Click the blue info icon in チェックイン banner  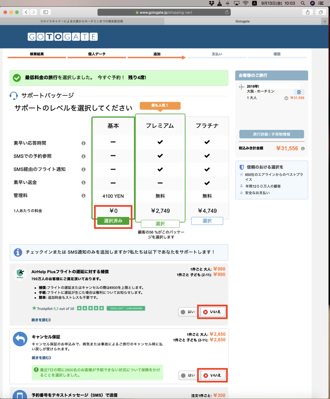(x=18, y=252)
